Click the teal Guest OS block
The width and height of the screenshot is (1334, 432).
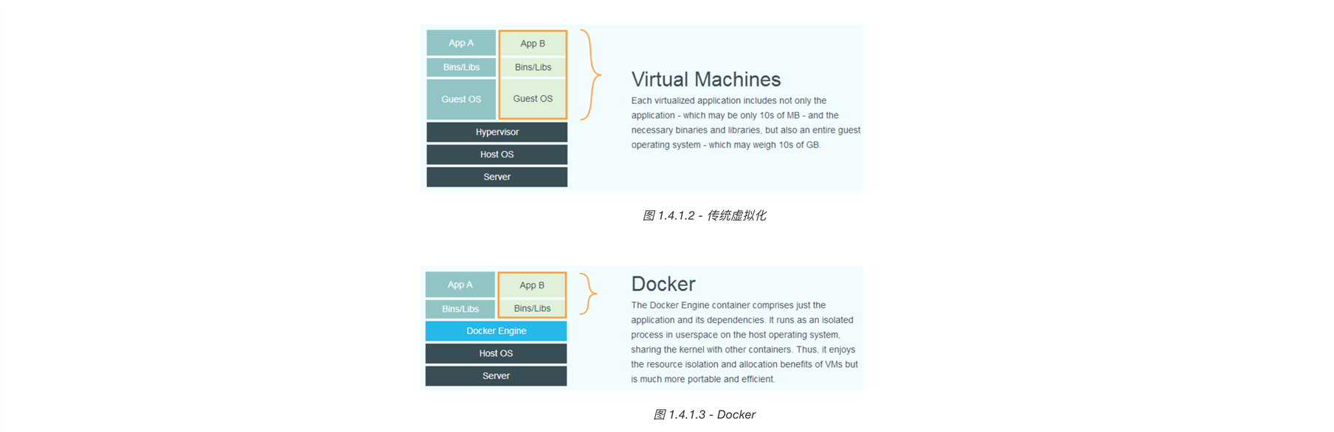[461, 100]
